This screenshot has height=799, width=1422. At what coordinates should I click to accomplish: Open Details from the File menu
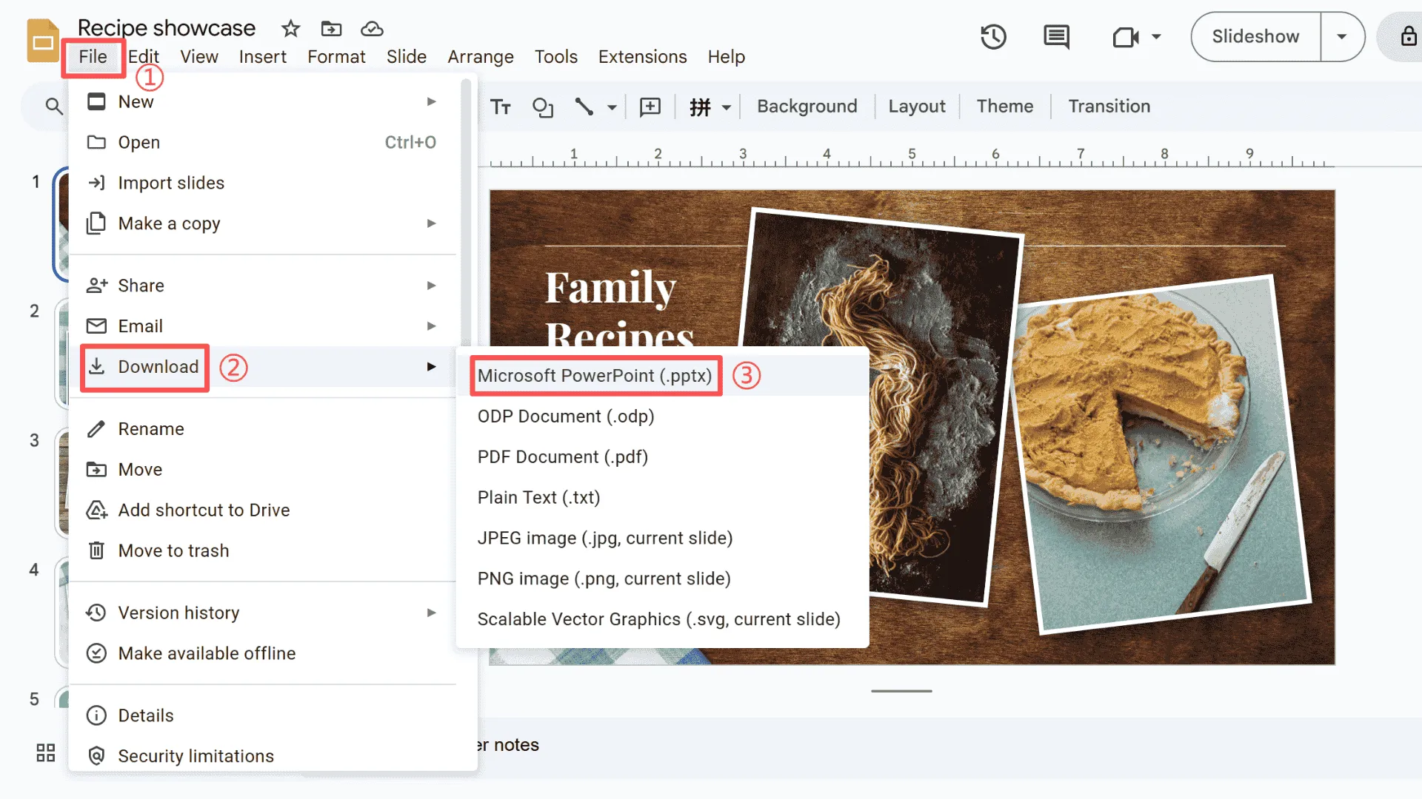click(x=263, y=715)
